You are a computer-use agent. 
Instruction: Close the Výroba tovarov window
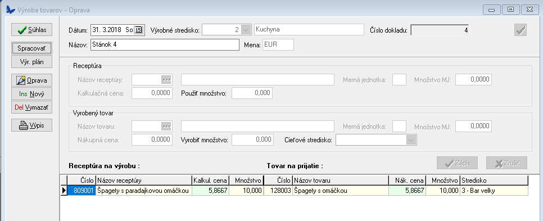530,10
